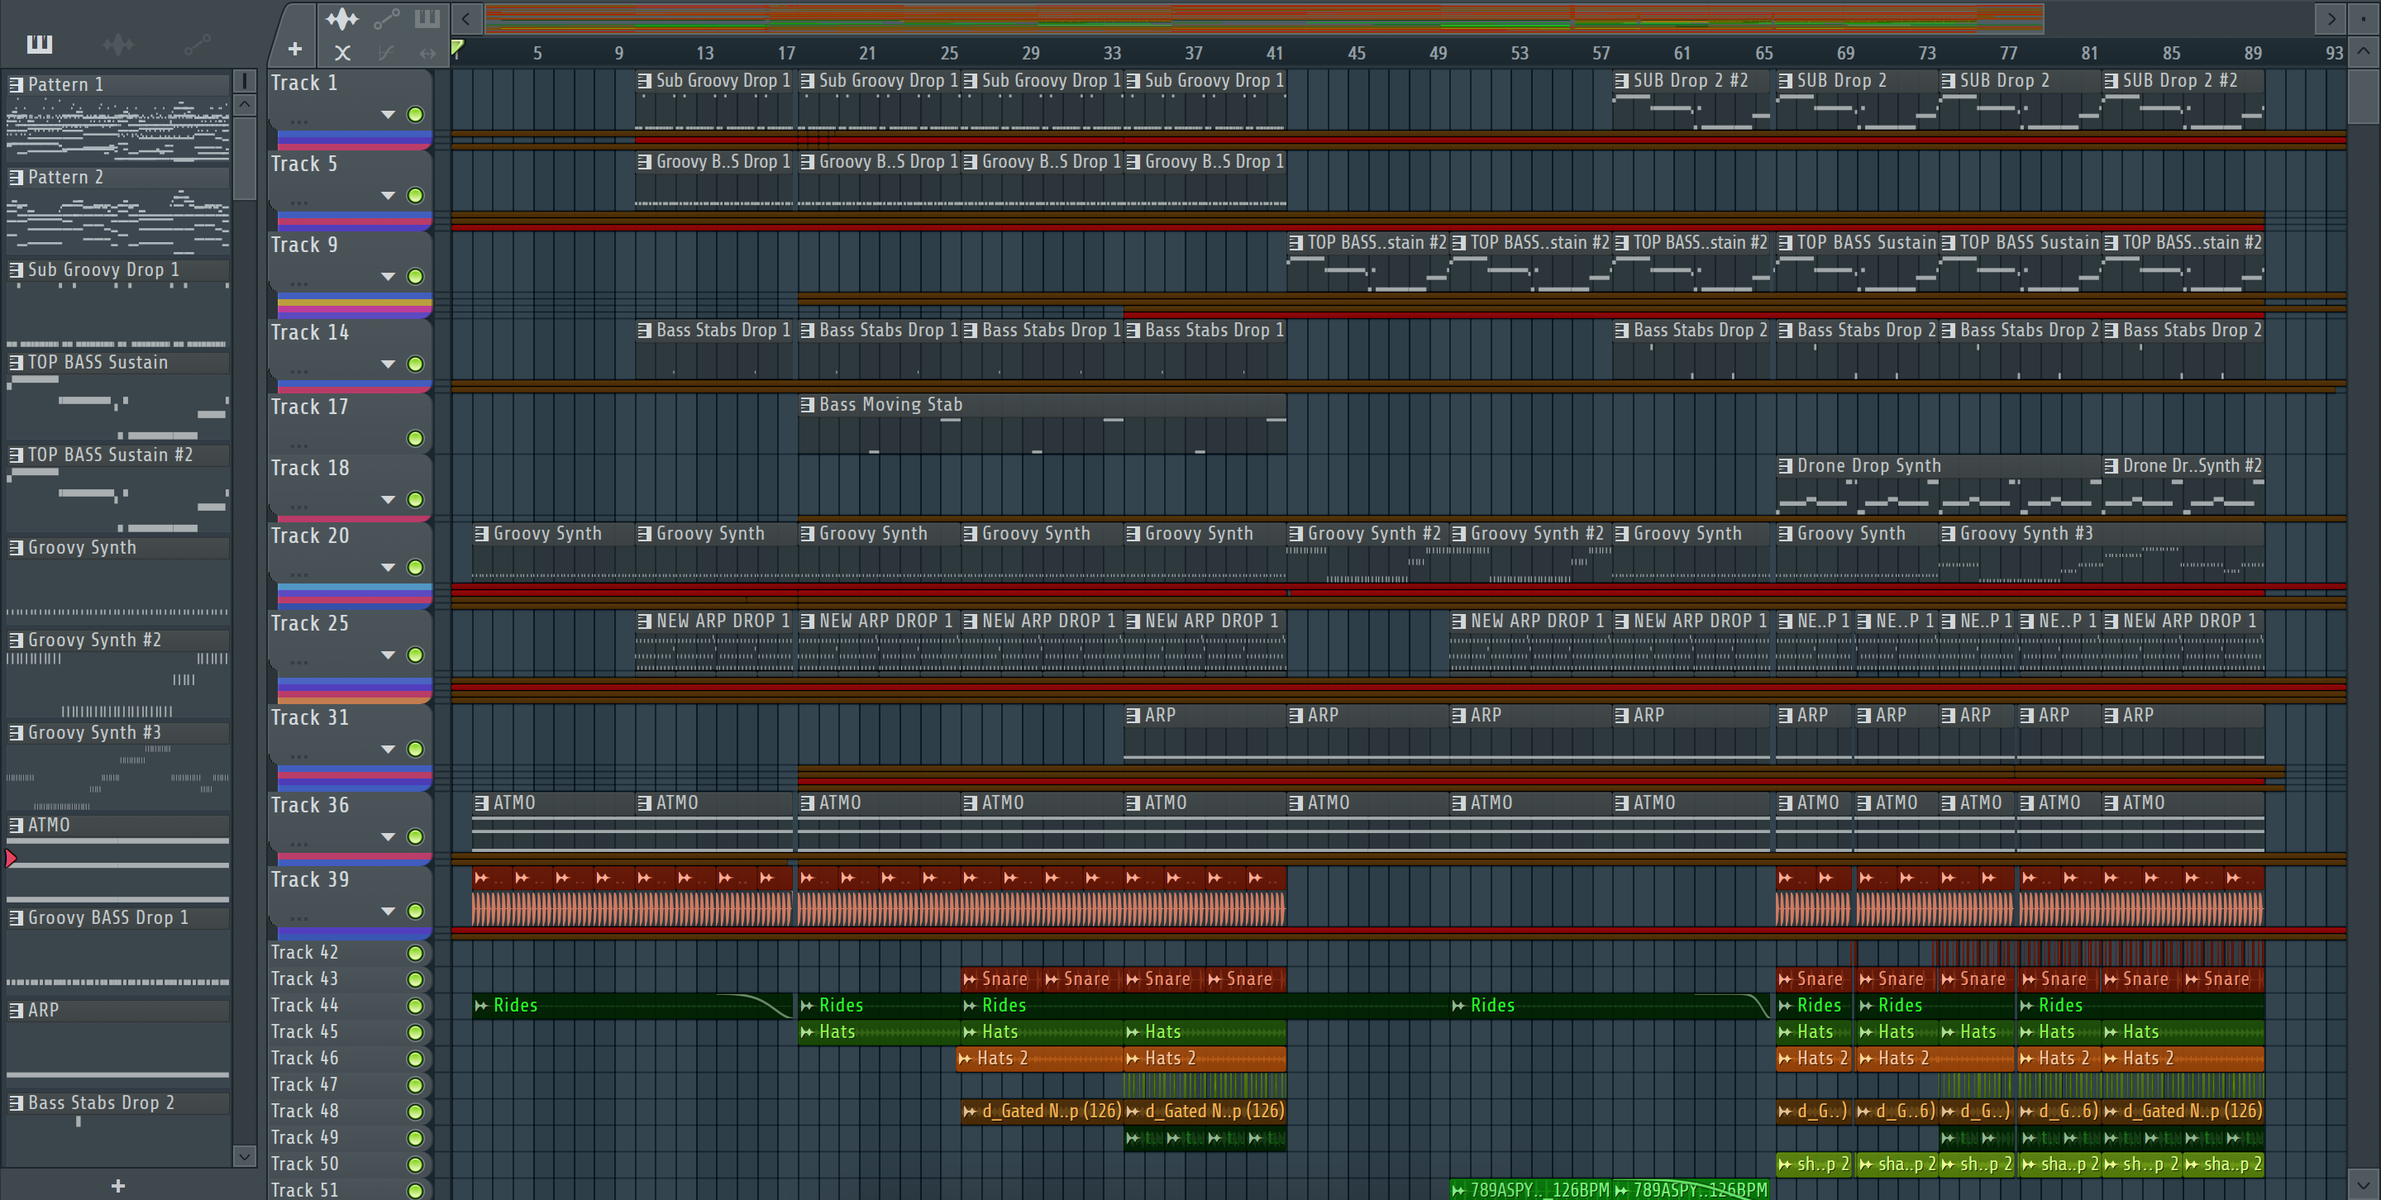
Task: Click the left arrow of horizontal scrollbar
Action: (465, 18)
